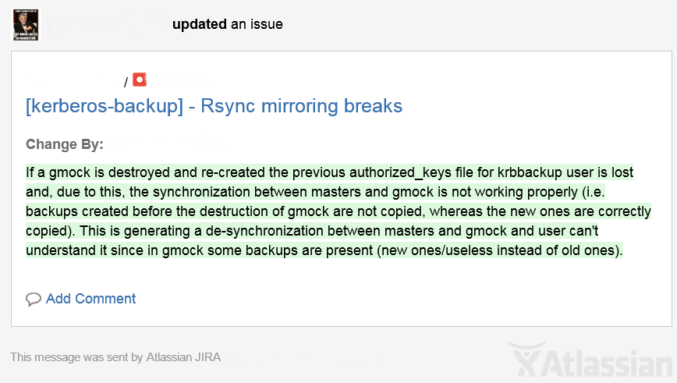Click the 'an issue' header text
The height and width of the screenshot is (383, 677).
(257, 24)
